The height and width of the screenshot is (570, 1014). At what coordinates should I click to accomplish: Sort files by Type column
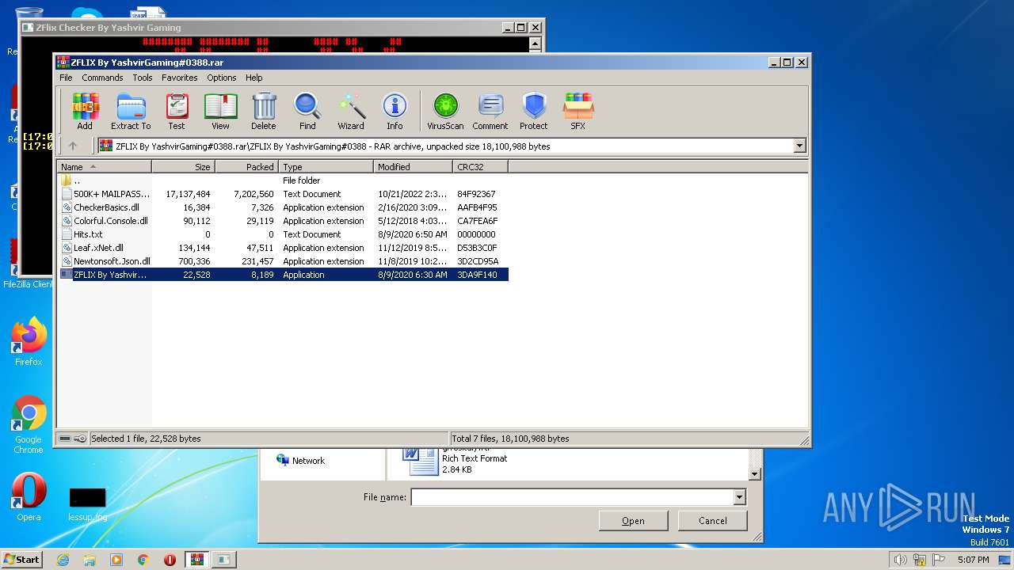326,166
